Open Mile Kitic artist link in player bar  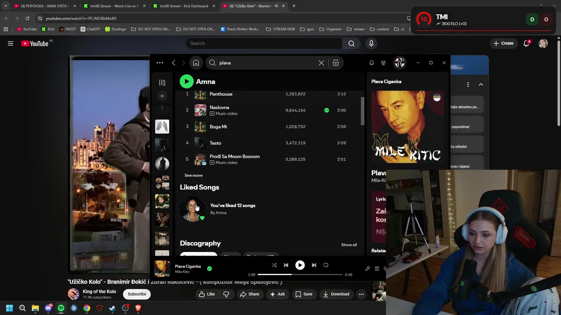point(182,272)
